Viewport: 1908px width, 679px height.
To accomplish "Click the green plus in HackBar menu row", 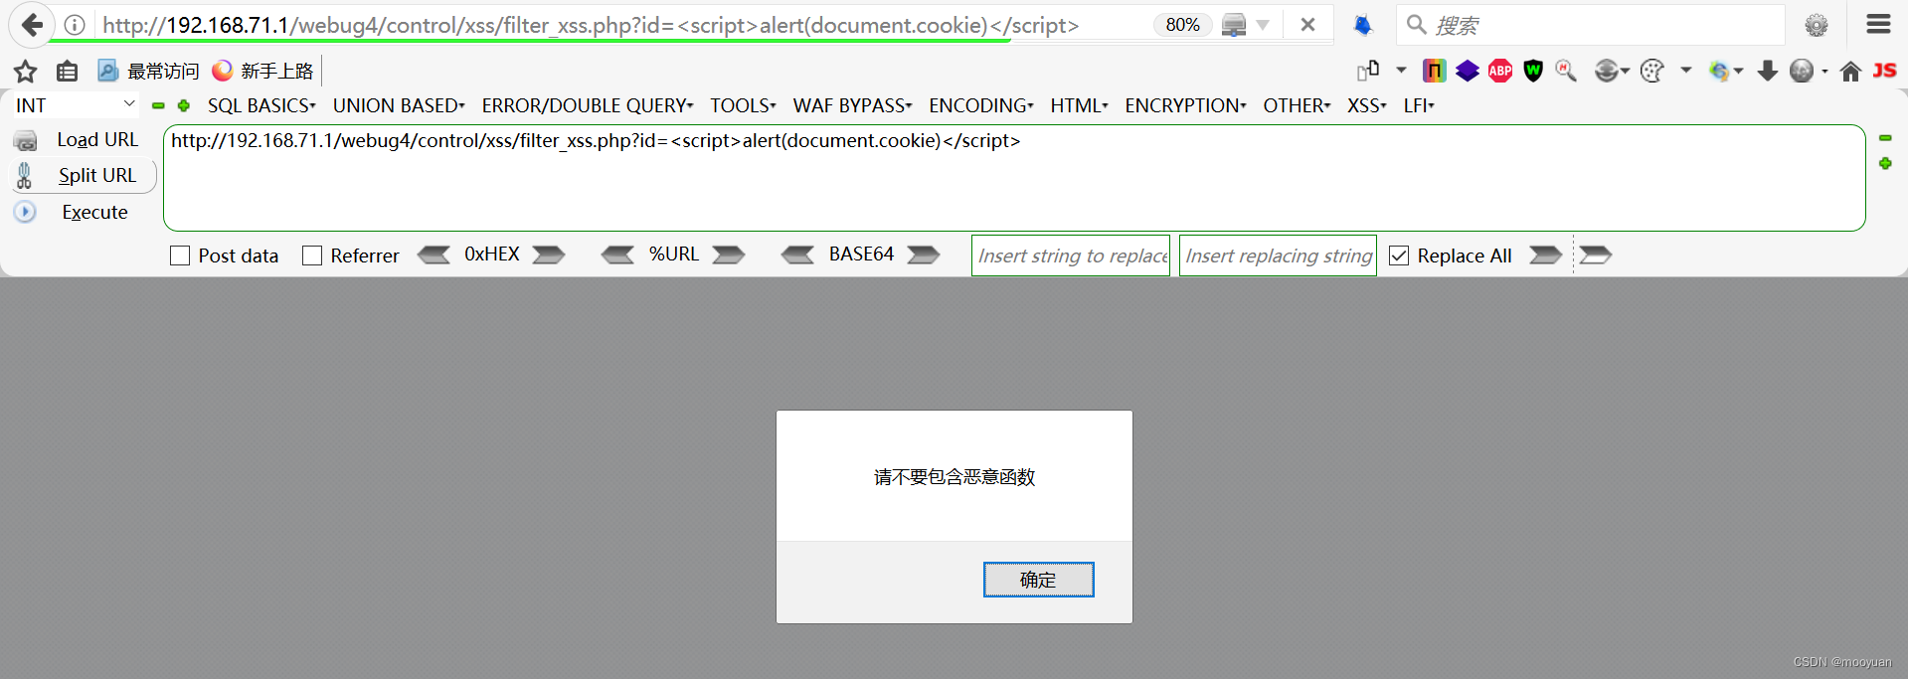I will tap(183, 105).
